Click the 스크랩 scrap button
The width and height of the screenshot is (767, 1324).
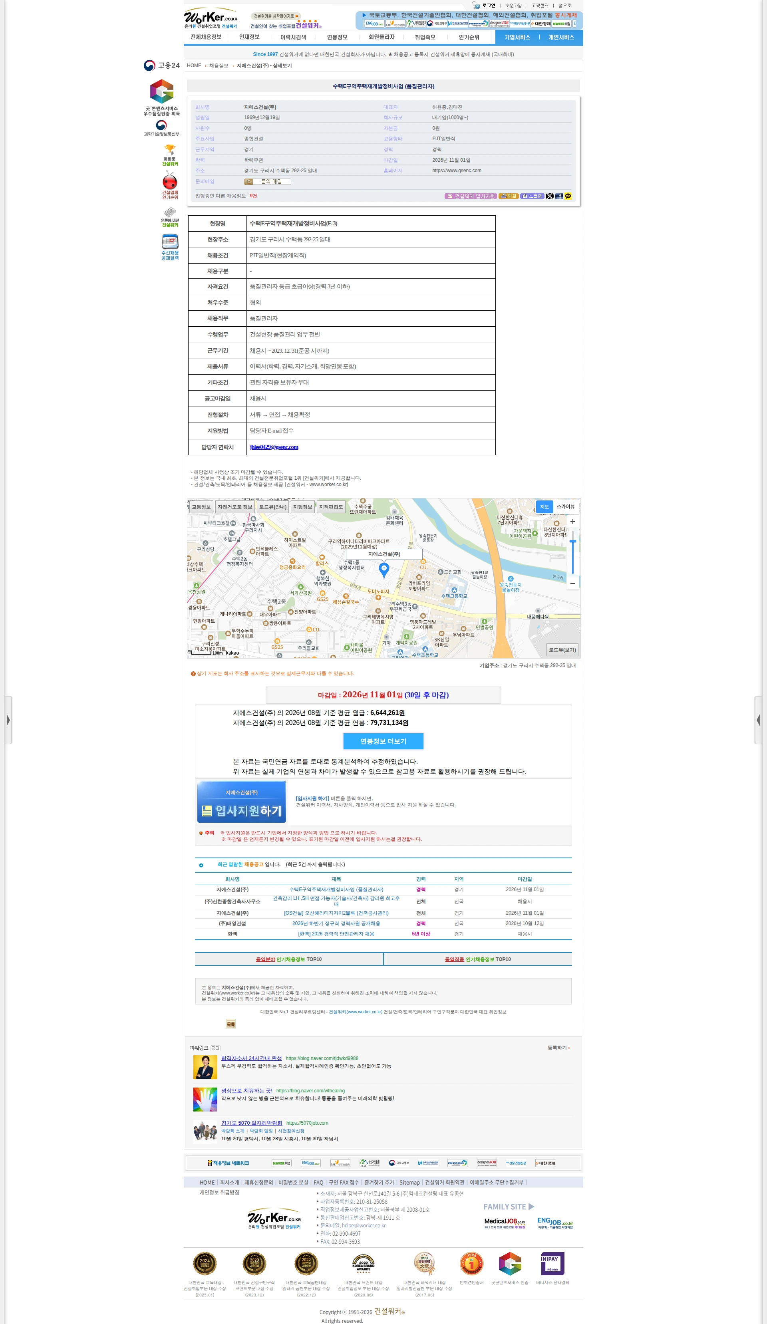point(532,196)
